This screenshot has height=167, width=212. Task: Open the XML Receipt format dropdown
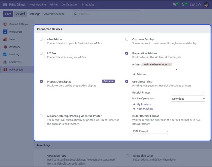click(150, 131)
